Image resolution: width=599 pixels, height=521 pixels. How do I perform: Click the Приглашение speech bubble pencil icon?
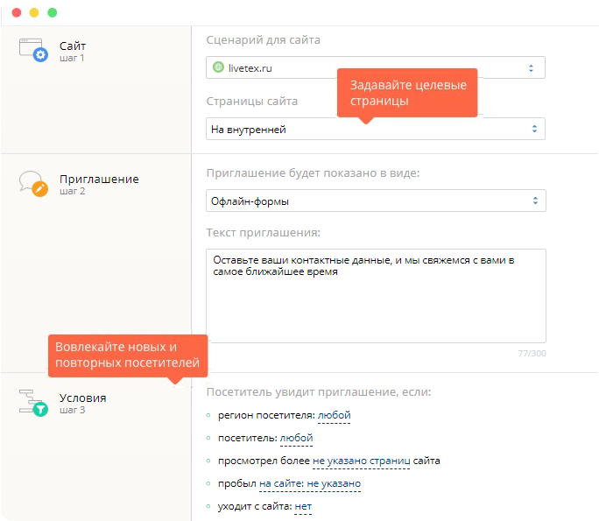coord(33,184)
